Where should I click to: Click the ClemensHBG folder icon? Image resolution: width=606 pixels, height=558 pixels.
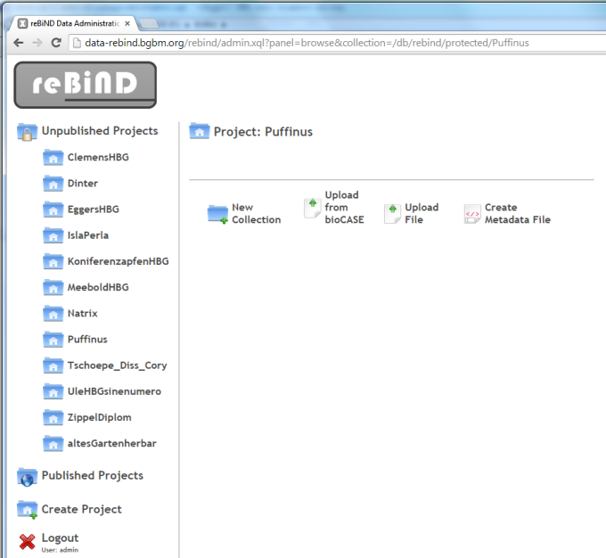click(53, 157)
